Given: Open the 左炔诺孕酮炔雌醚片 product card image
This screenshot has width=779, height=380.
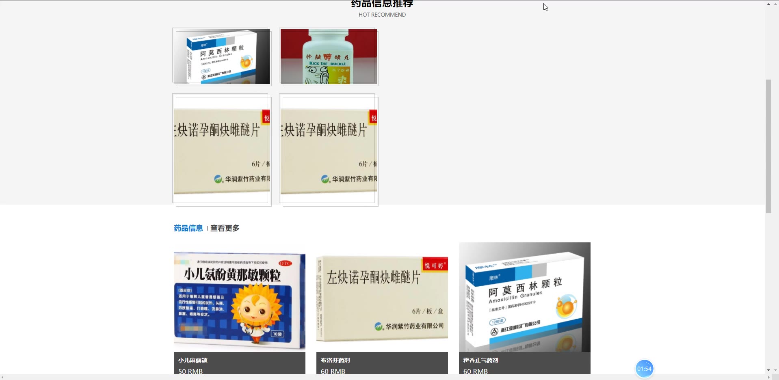Looking at the screenshot, I should (x=382, y=297).
